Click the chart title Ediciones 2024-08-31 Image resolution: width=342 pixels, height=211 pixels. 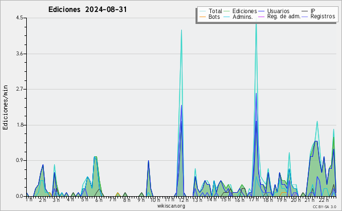(x=87, y=10)
